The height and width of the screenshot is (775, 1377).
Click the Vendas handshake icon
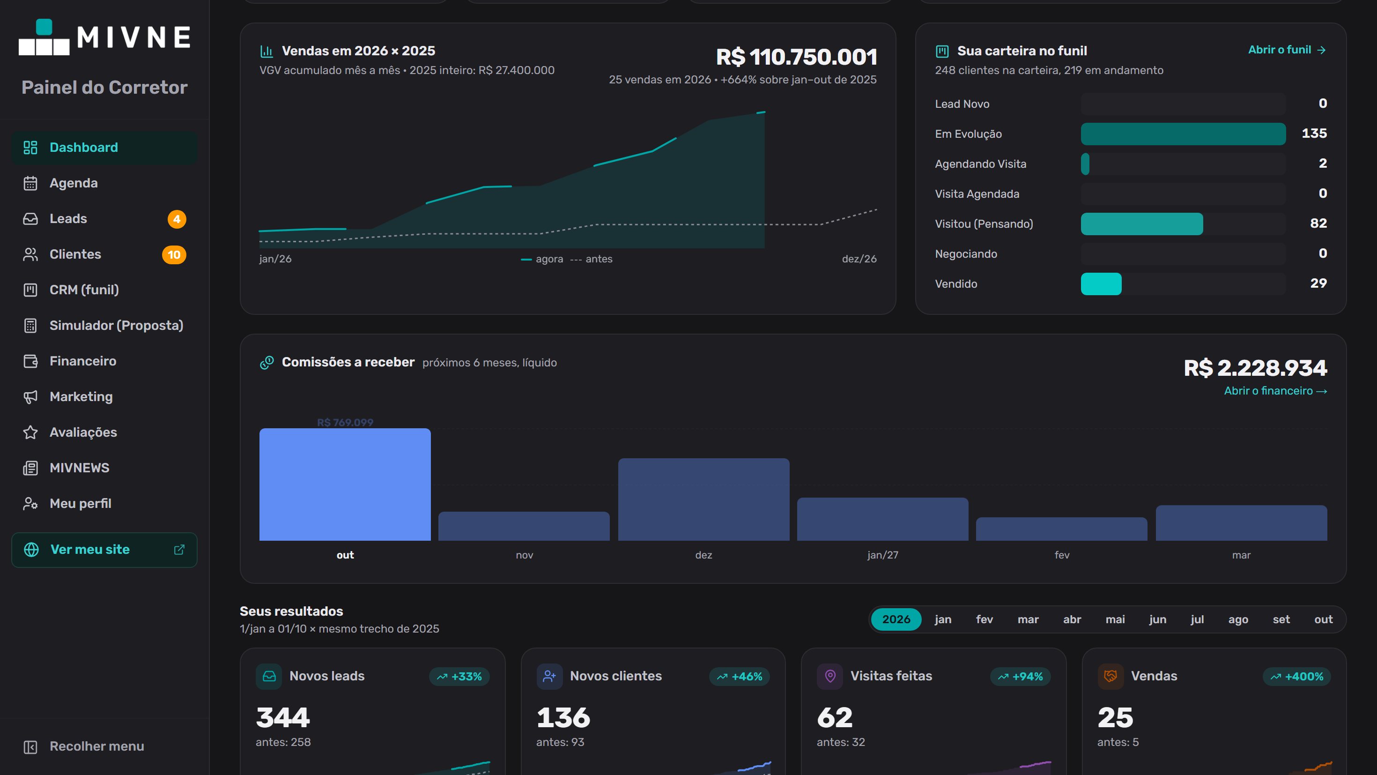[x=1110, y=677]
